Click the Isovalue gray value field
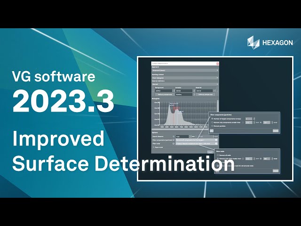The width and height of the screenshot is (301, 226). [x=184, y=91]
